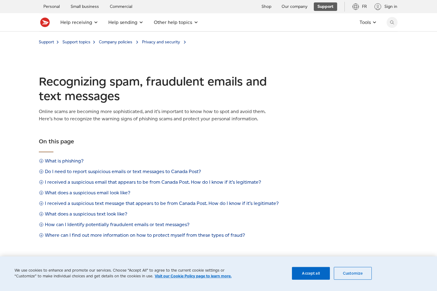Visit the Cookie Policy page link

tap(193, 276)
